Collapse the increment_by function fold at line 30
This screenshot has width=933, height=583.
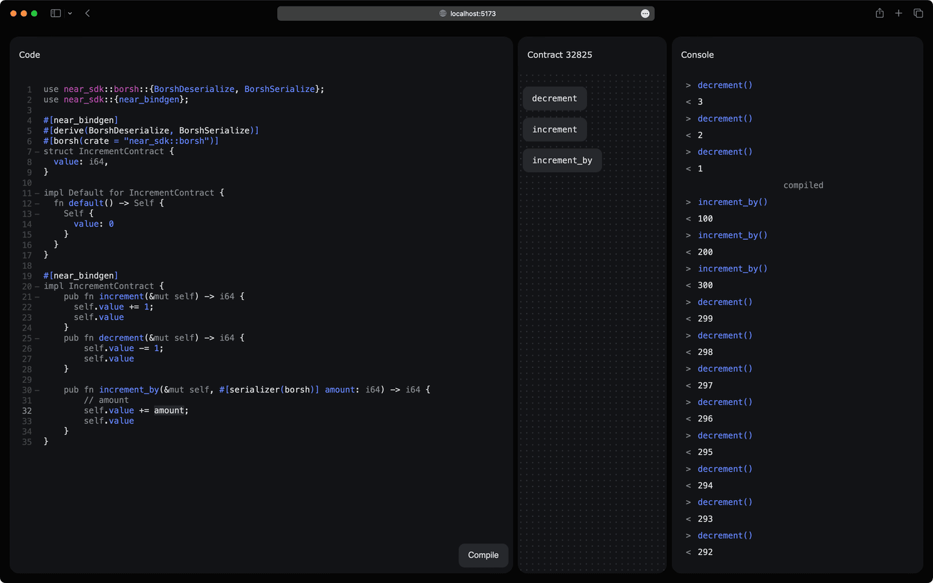(37, 391)
